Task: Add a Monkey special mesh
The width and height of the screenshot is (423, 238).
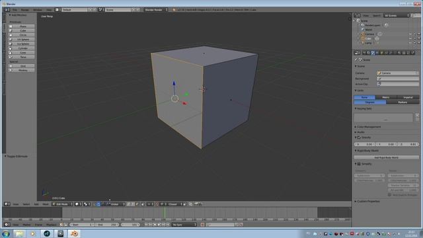Action: click(x=21, y=70)
